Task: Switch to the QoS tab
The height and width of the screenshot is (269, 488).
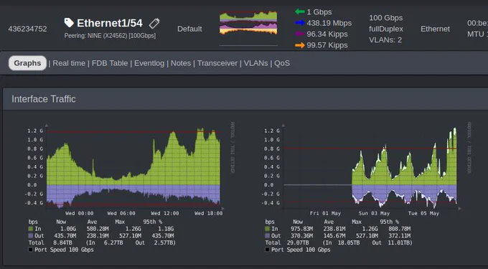Action: [281, 63]
